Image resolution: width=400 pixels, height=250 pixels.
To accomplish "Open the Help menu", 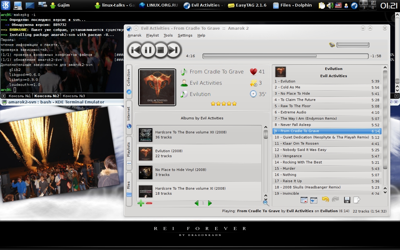I will 201,35.
